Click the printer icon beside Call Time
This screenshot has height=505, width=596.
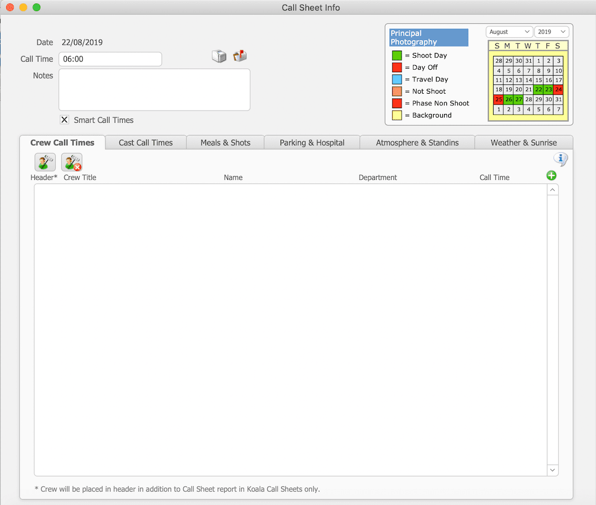pos(219,56)
